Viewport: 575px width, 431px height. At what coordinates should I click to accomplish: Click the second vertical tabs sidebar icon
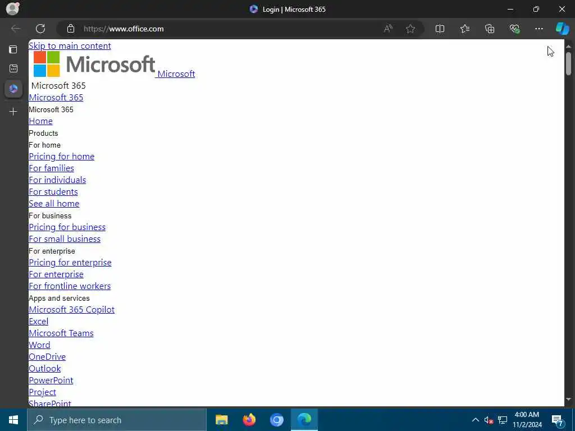pos(13,68)
